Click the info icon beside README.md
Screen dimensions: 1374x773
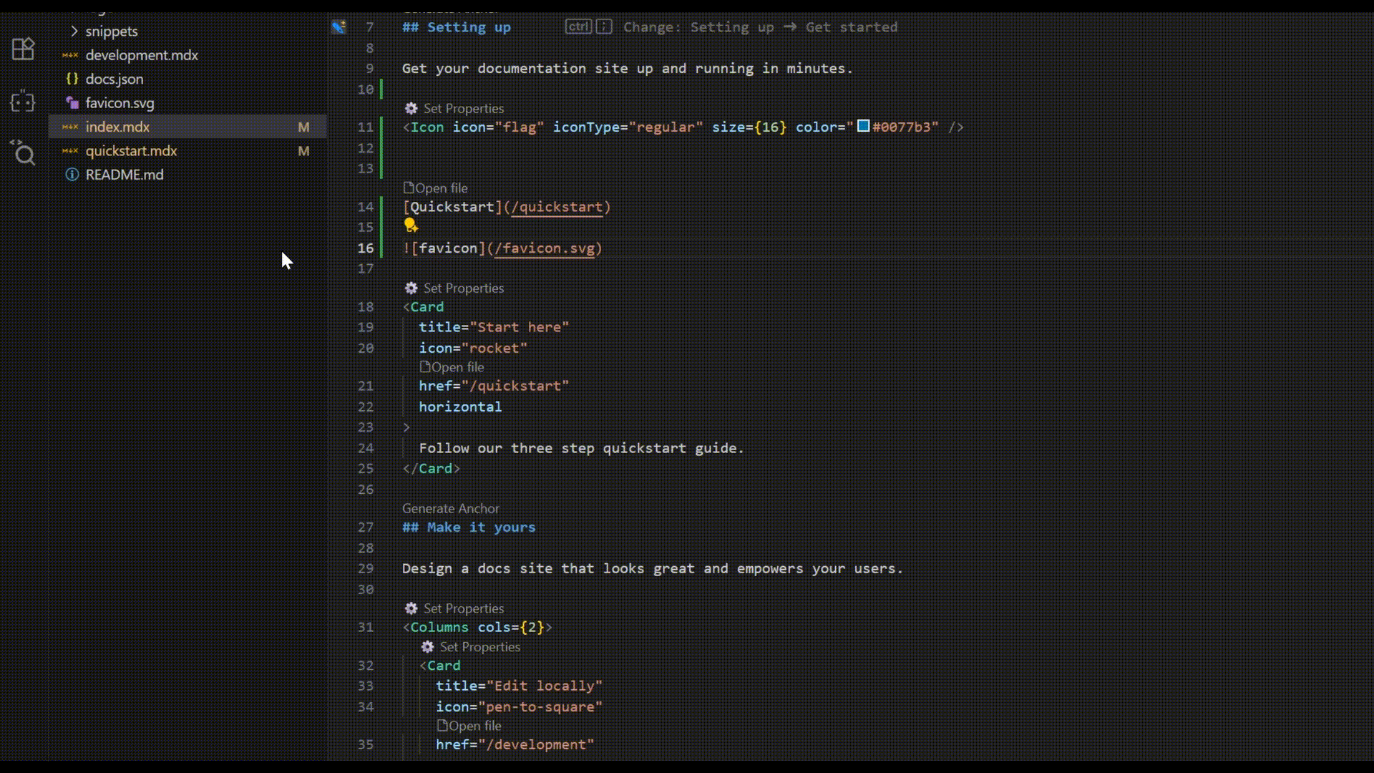pos(72,175)
